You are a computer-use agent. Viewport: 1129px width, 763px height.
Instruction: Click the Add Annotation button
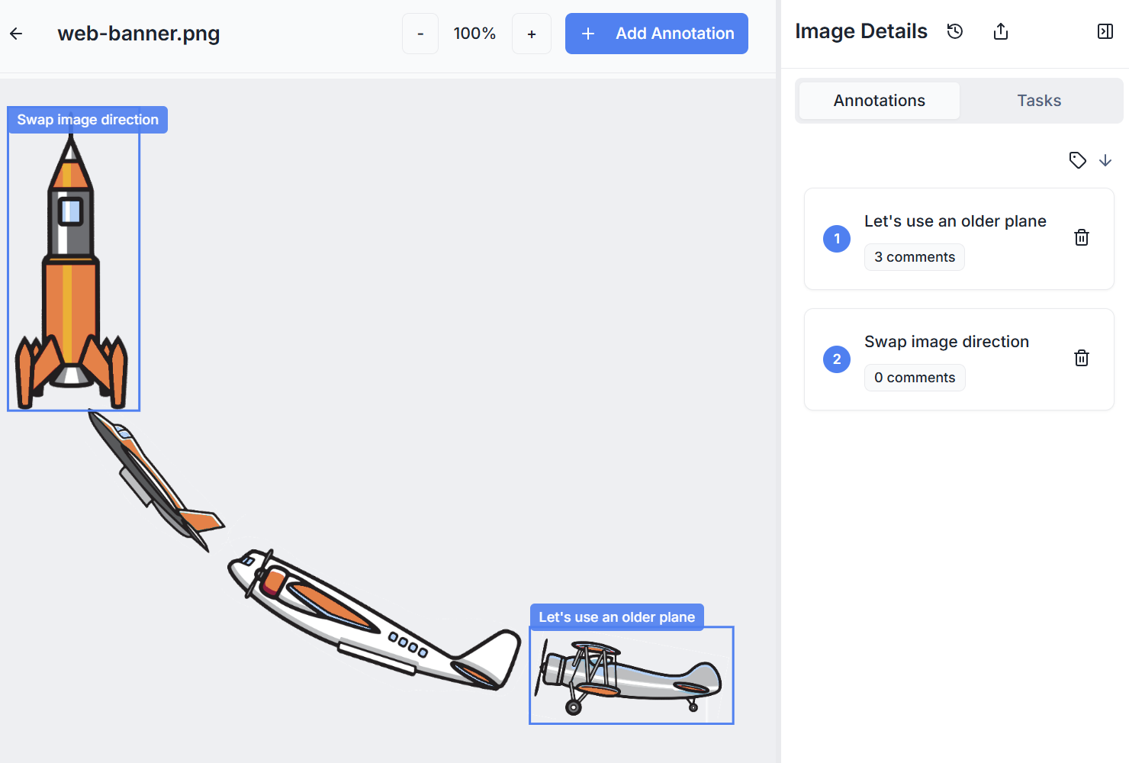(x=656, y=34)
